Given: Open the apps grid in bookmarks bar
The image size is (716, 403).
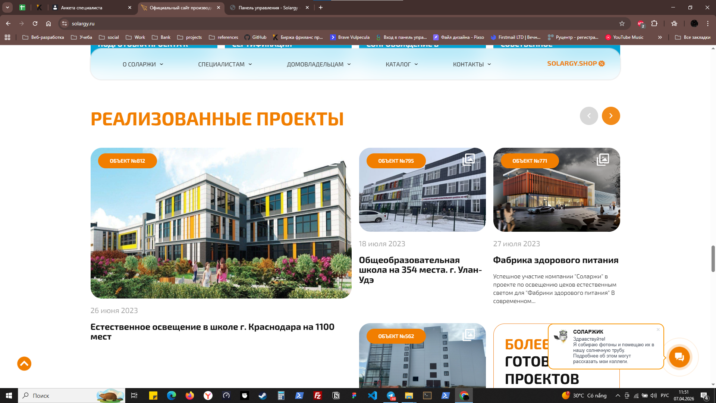Looking at the screenshot, I should coord(7,37).
